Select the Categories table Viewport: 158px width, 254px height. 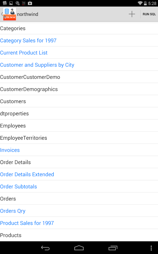pyautogui.click(x=79, y=28)
